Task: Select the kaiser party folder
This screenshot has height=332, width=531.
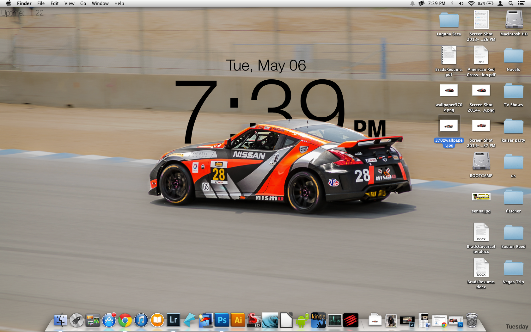Action: click(513, 130)
